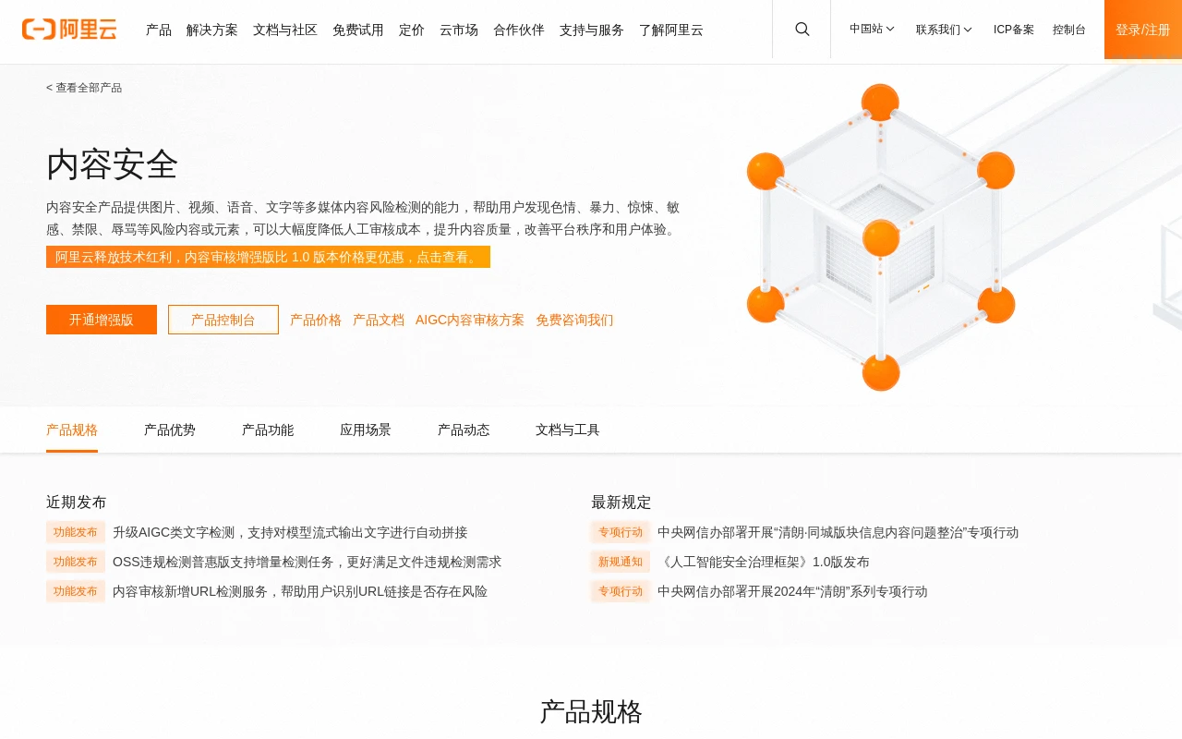The image size is (1182, 739).
Task: Open 人工智能安全治理框架 1.0 notice
Action: click(764, 562)
